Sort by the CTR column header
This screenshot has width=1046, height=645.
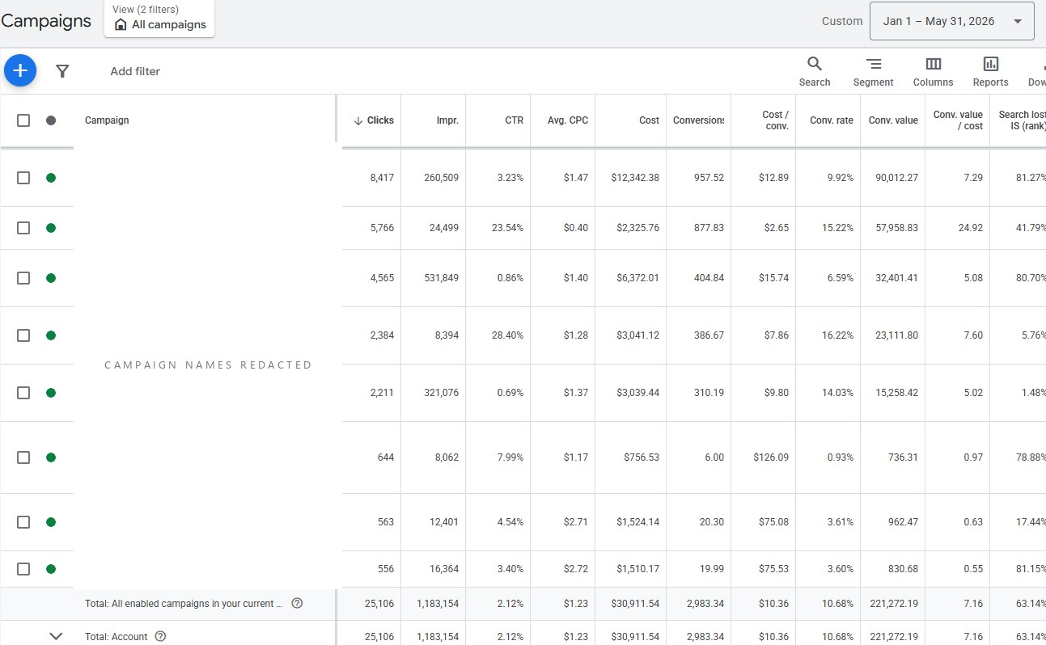(515, 120)
